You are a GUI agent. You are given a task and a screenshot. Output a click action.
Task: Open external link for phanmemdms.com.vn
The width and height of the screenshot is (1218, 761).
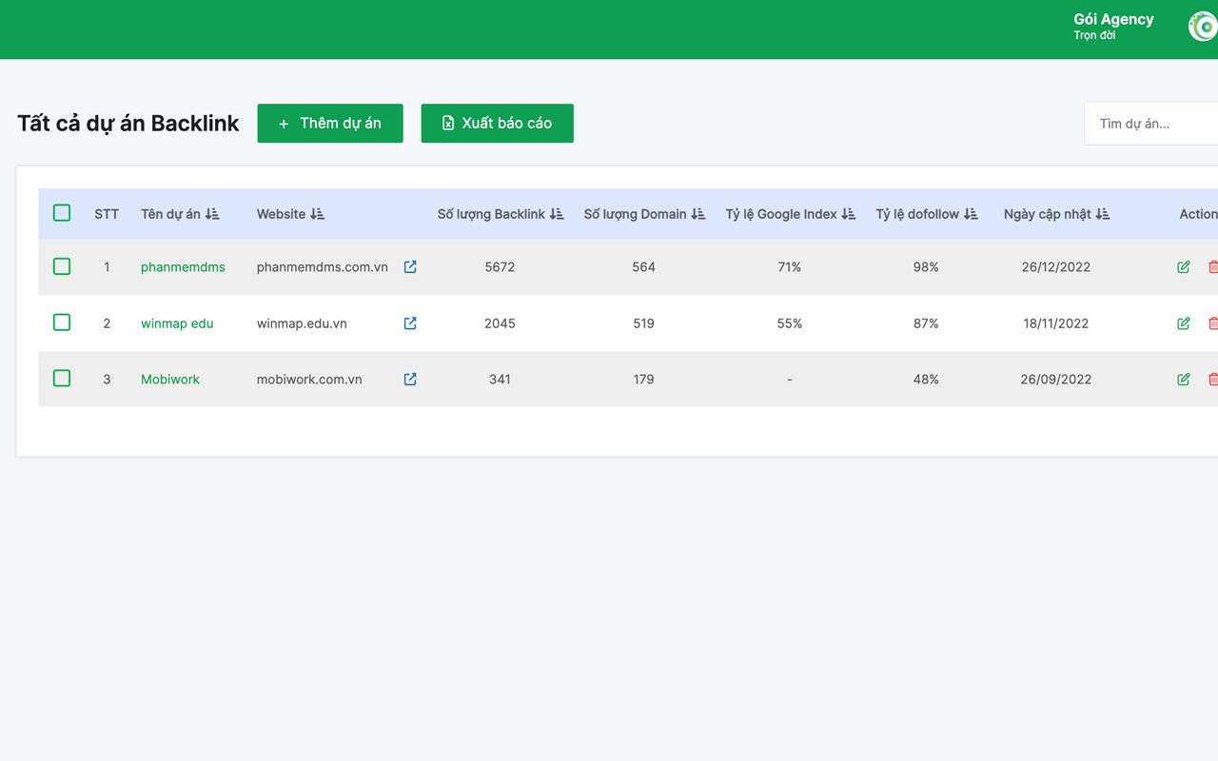point(410,267)
